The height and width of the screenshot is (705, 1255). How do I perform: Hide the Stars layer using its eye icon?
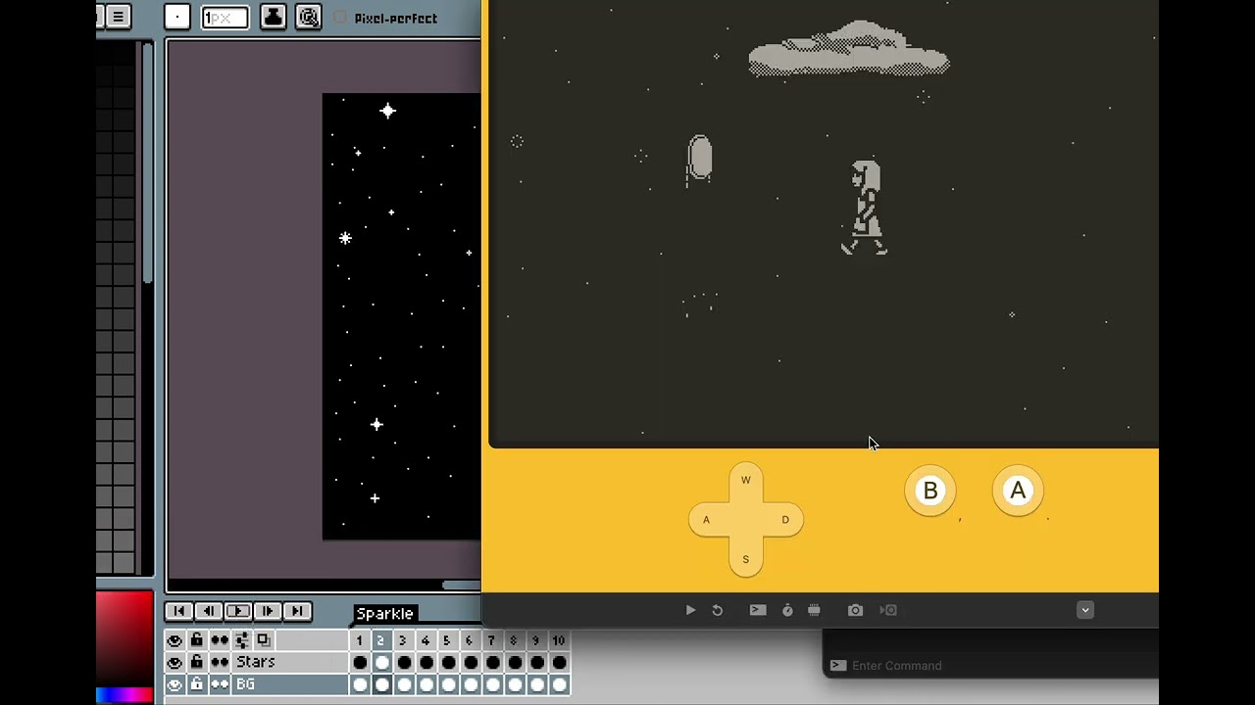tap(175, 663)
